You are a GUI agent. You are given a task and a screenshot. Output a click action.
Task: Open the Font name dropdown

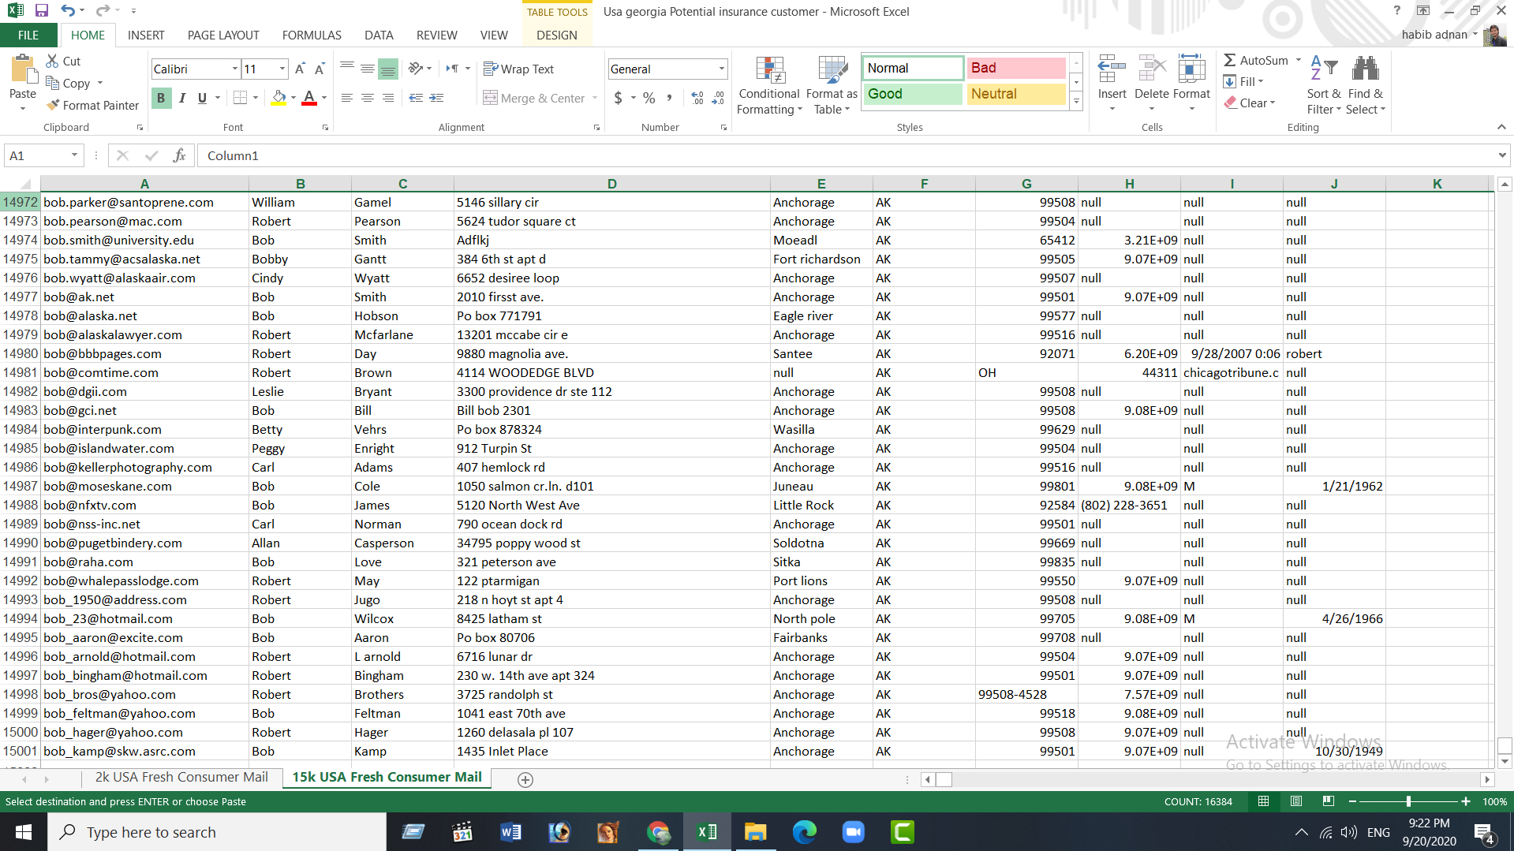(234, 69)
